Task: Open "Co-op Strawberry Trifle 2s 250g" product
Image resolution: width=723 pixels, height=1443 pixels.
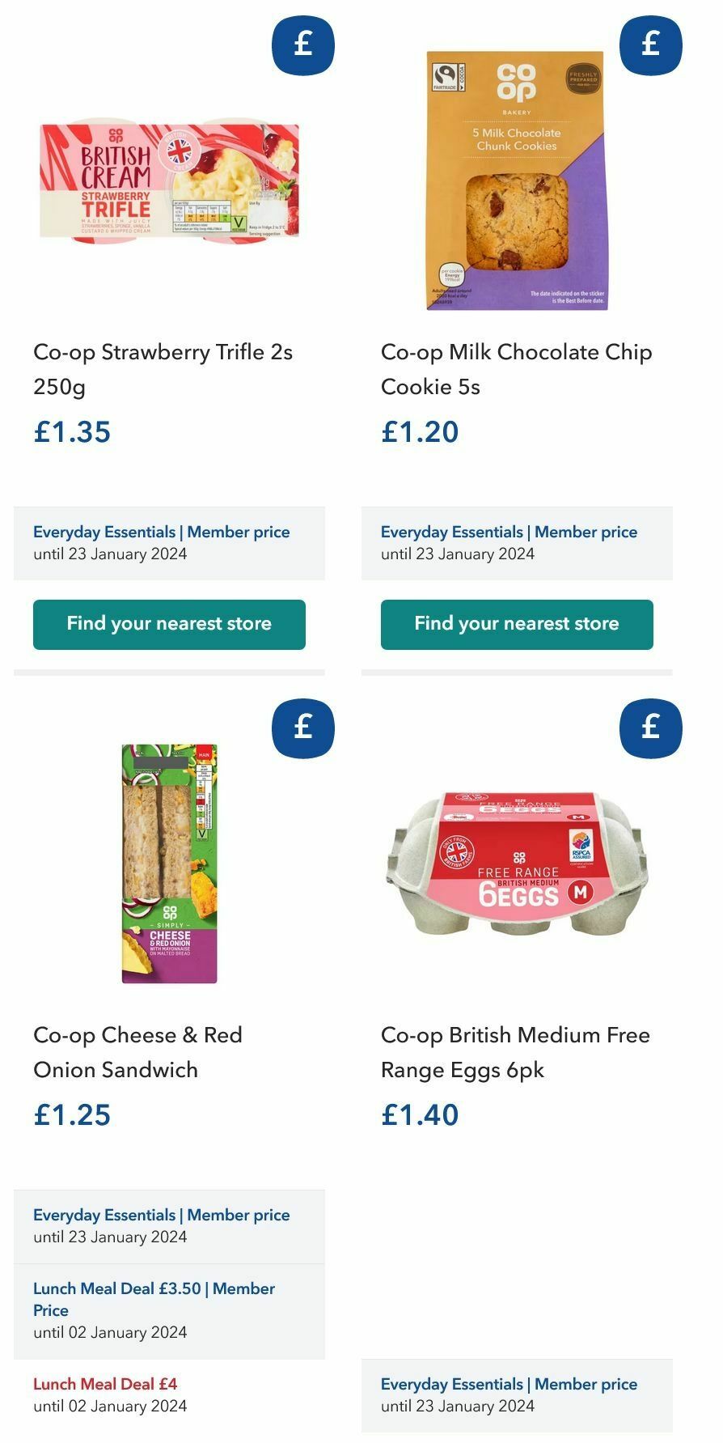Action: [x=163, y=369]
